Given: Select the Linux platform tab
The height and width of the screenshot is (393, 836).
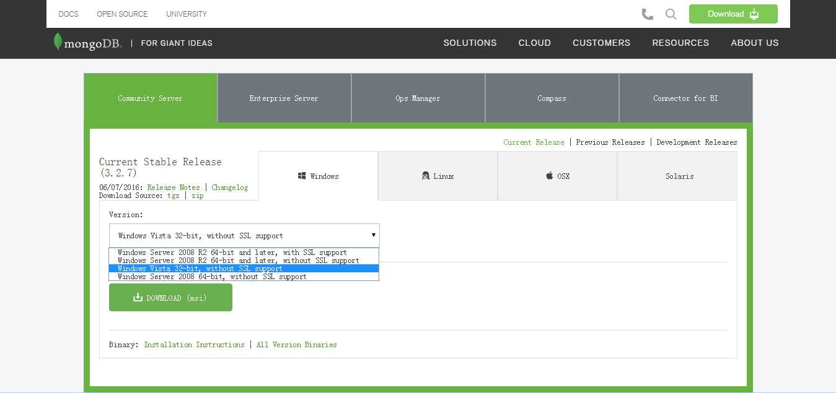Looking at the screenshot, I should pos(438,176).
